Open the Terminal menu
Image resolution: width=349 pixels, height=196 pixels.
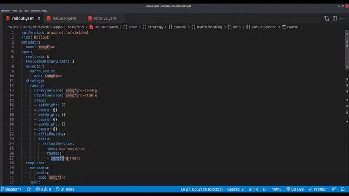tap(35, 11)
